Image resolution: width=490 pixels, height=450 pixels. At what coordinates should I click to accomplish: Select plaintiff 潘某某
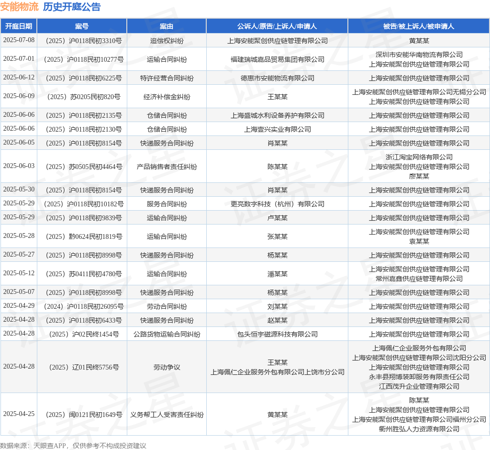277,274
